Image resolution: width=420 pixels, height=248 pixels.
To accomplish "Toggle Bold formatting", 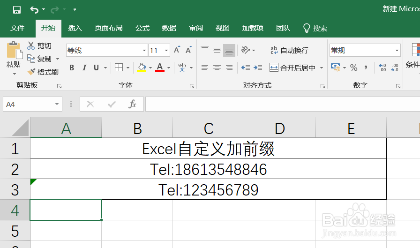I will 72,68.
